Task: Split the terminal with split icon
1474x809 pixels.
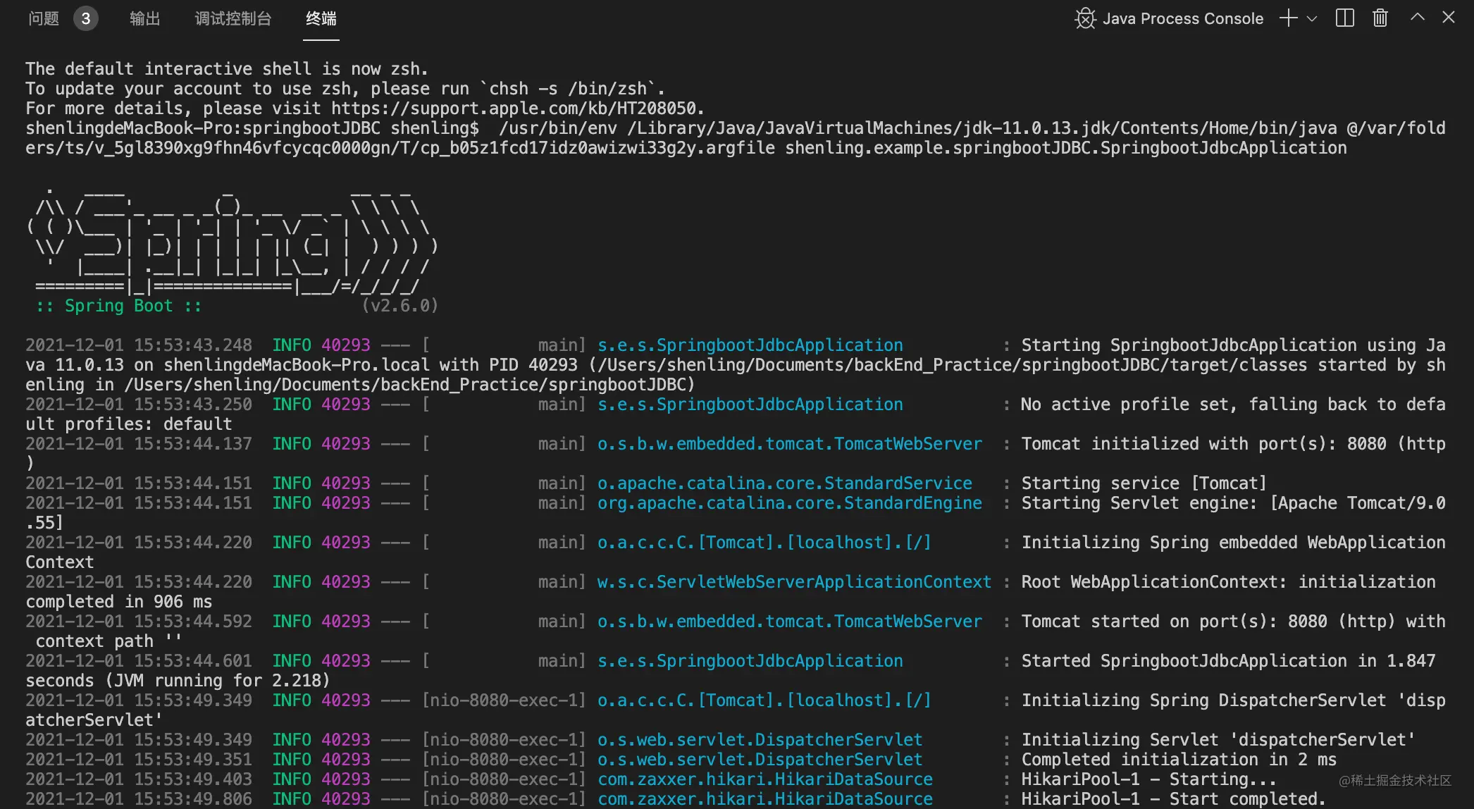Action: coord(1344,18)
